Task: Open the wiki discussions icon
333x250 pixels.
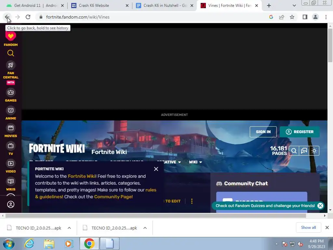Action: click(x=304, y=151)
